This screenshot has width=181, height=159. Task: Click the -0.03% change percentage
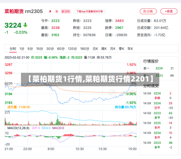pyautogui.click(x=21, y=32)
